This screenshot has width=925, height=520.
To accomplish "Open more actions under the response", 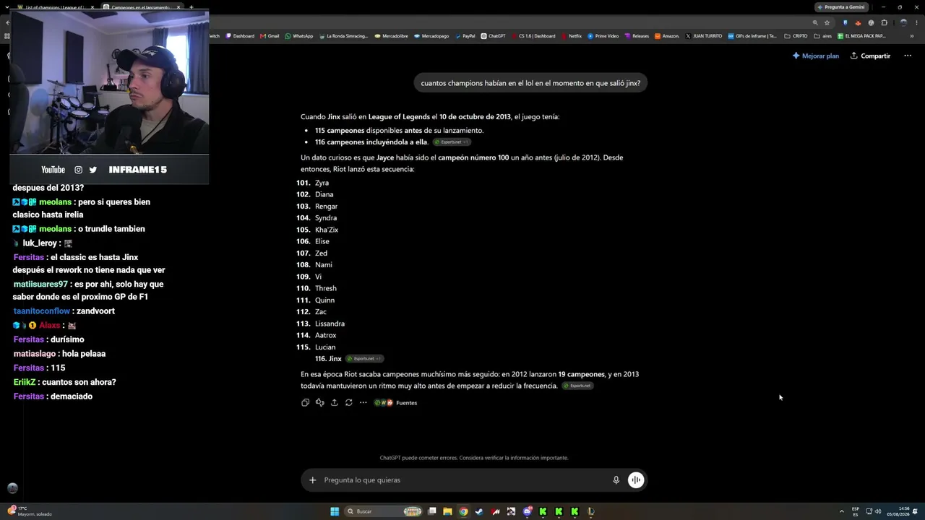I will [x=363, y=403].
